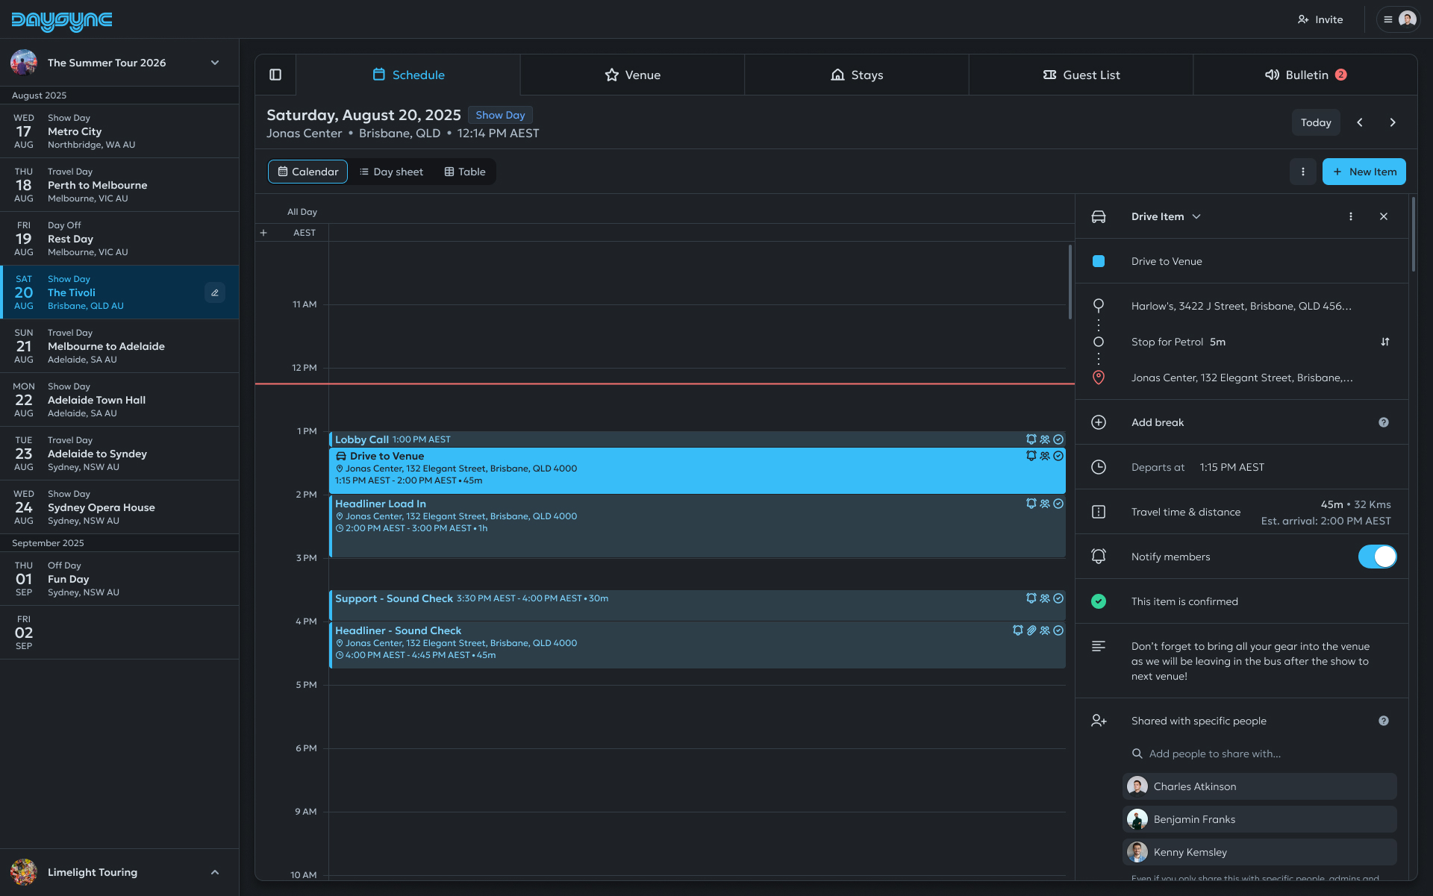This screenshot has width=1433, height=896.
Task: Click the reorder arrows next to Stop for Petrol
Action: click(1385, 342)
